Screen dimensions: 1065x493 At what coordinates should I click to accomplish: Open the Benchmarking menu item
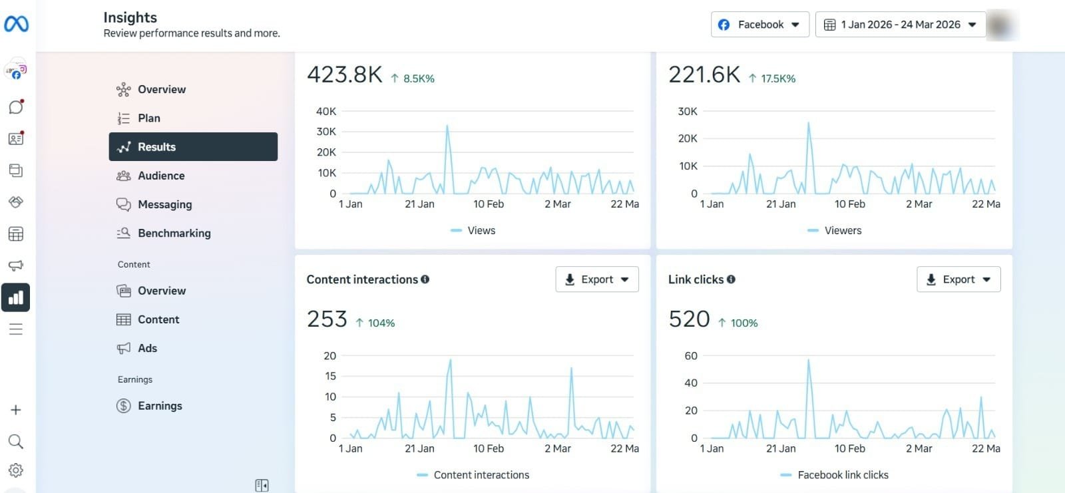point(174,233)
